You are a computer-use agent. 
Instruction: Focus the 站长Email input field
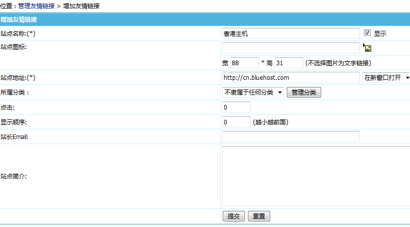pos(291,137)
